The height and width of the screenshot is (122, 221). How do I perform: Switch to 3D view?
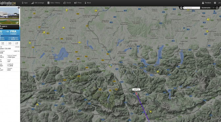tap(10, 43)
